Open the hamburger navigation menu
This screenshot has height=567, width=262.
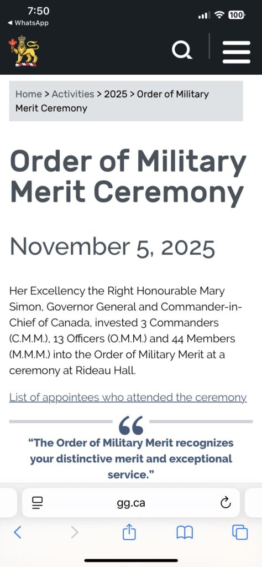coord(237,51)
